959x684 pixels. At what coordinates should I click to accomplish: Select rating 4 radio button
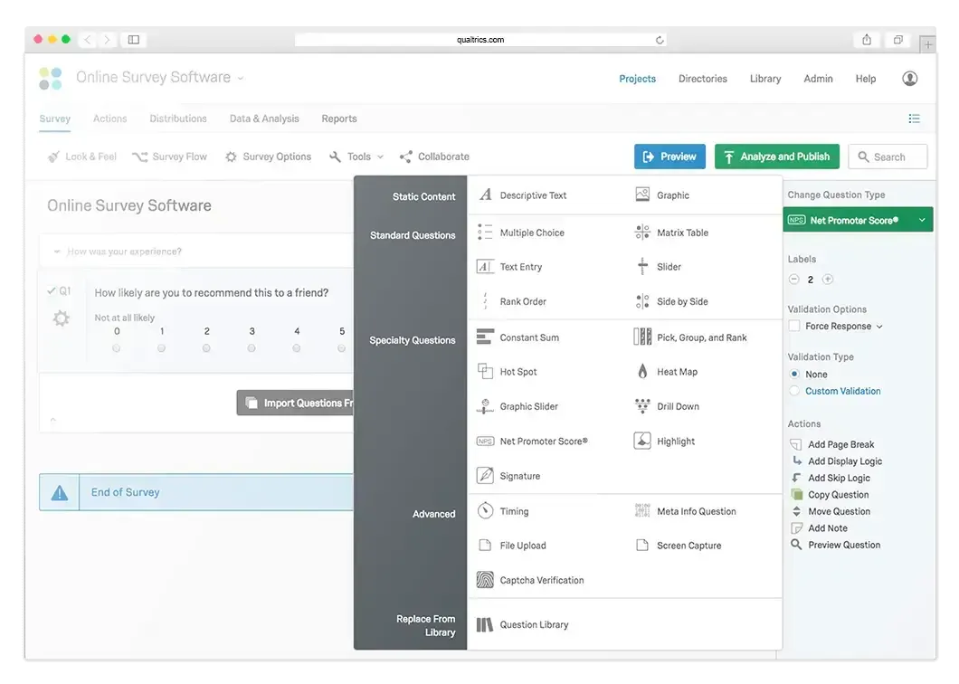[x=297, y=348]
